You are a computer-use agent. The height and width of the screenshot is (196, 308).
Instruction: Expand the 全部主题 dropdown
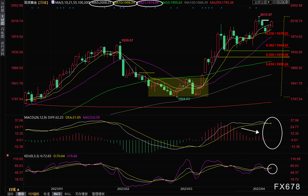tap(262, 2)
